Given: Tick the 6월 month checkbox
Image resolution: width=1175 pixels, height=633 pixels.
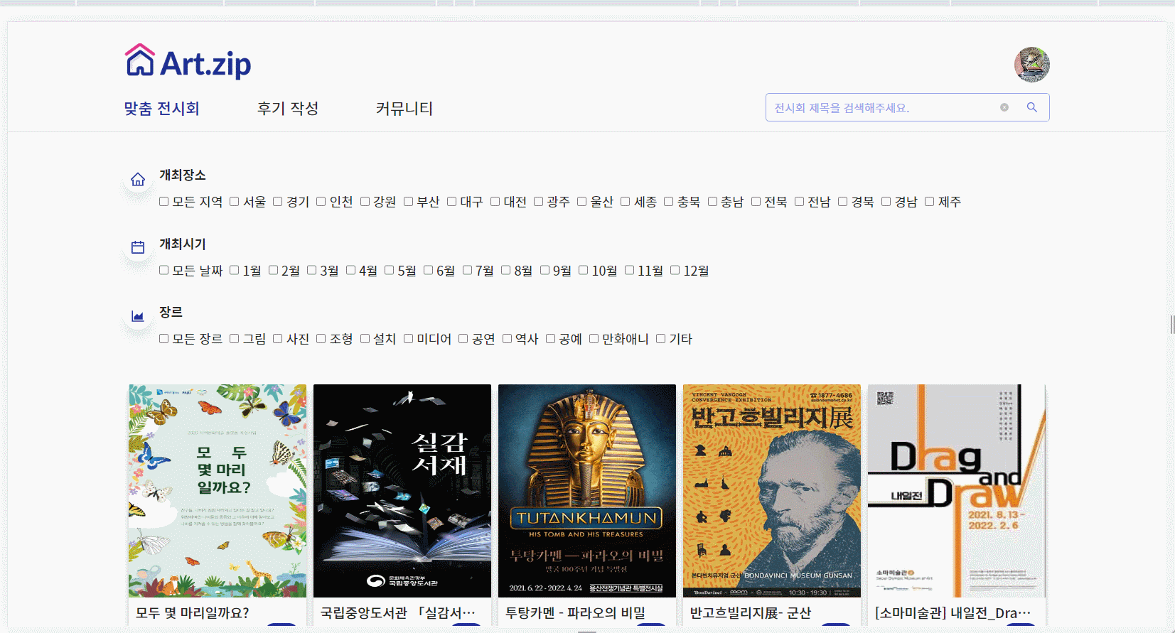Looking at the screenshot, I should point(429,270).
